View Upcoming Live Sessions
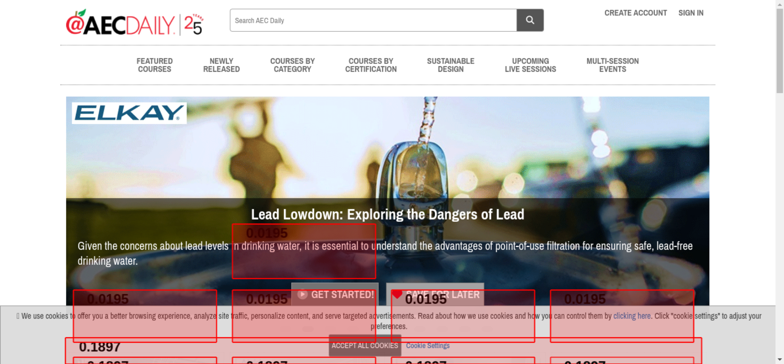784x364 pixels. (530, 65)
